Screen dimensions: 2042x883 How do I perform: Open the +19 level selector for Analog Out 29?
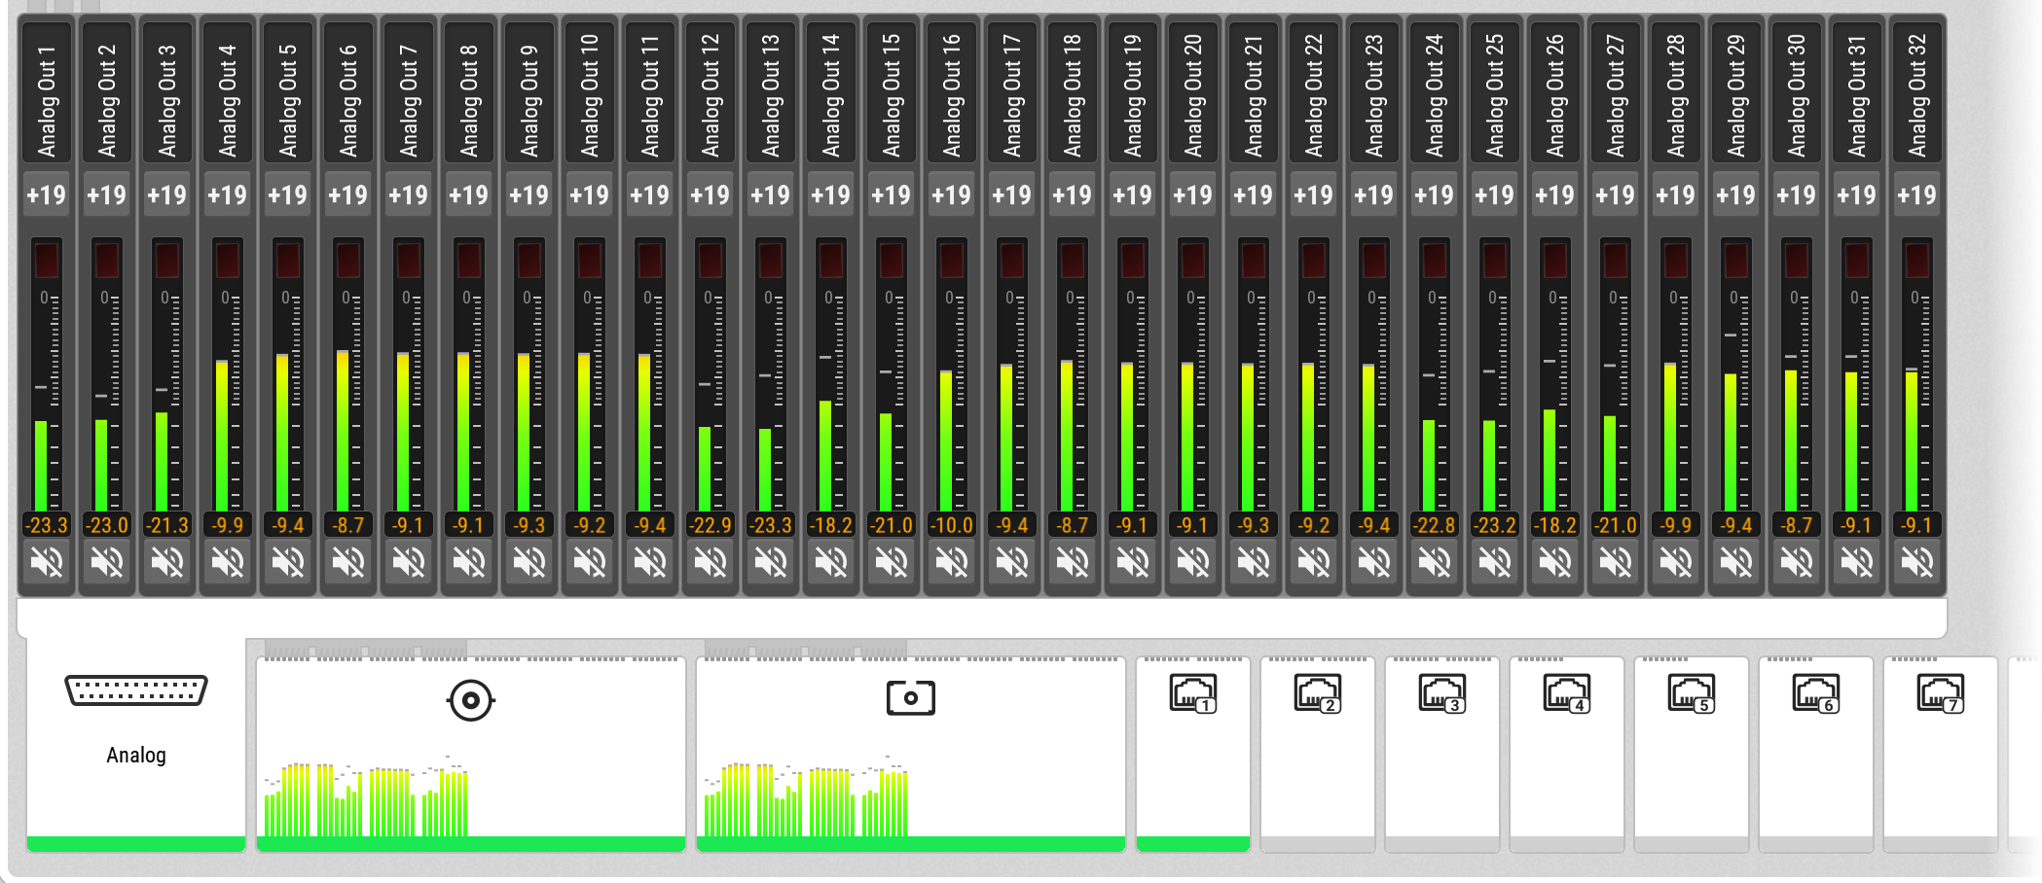[1736, 195]
